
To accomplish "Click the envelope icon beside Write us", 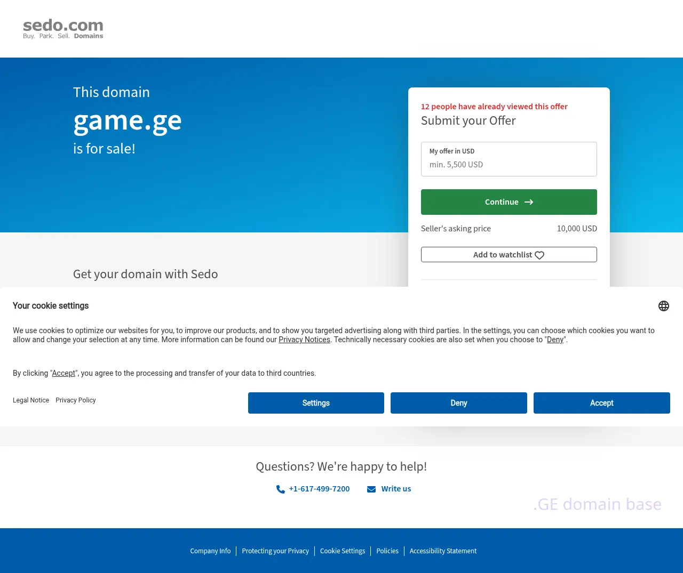I will pos(371,489).
